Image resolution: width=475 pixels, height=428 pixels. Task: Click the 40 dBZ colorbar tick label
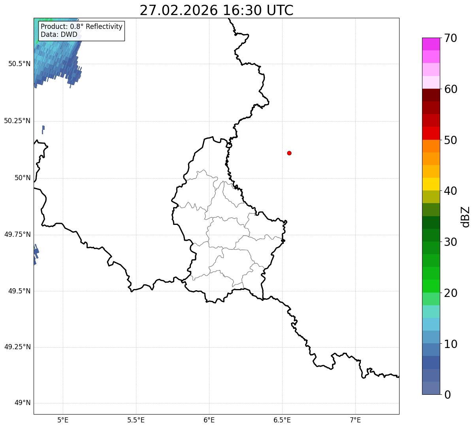pos(450,191)
